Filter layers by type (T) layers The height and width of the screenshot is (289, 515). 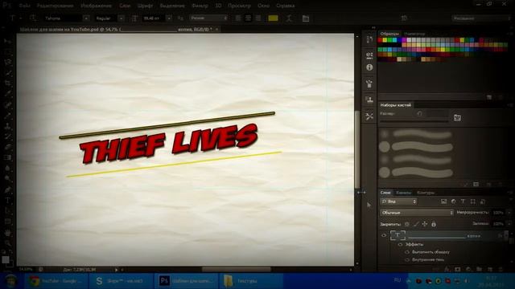[463, 201]
